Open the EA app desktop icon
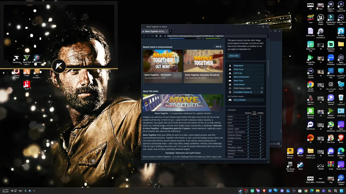The image size is (346, 194). [310, 139]
